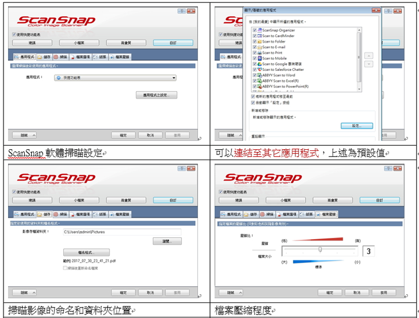Click 紙張 tab icon in 應用程式 dropdown dialog
Screen dimensions: 419x318
tap(95, 57)
